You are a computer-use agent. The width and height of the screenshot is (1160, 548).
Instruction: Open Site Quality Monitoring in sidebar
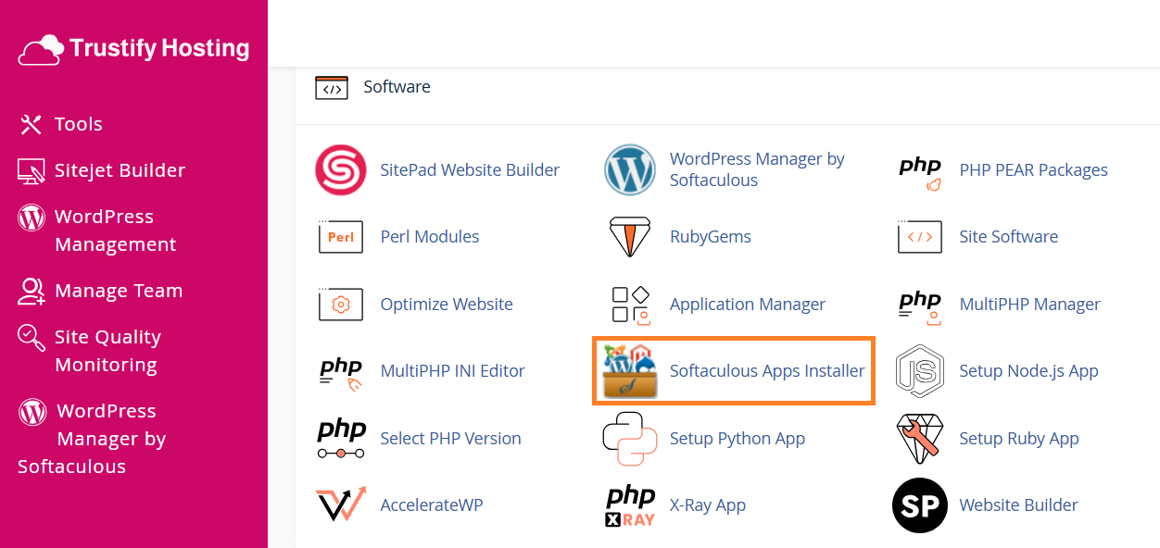[x=107, y=351]
